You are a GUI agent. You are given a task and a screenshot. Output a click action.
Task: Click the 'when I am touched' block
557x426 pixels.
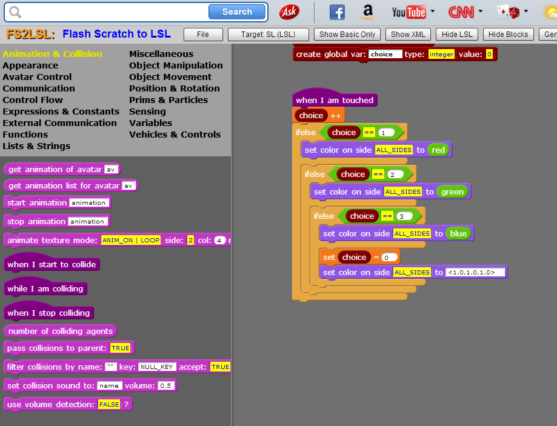[x=335, y=100]
